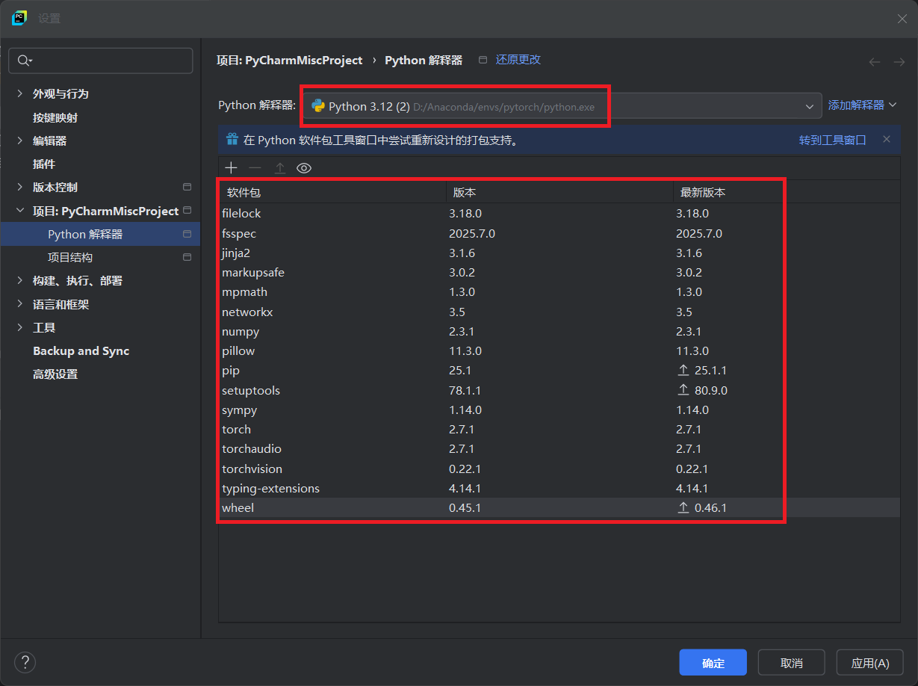Click project-level icon beside 项目结构

coord(187,257)
